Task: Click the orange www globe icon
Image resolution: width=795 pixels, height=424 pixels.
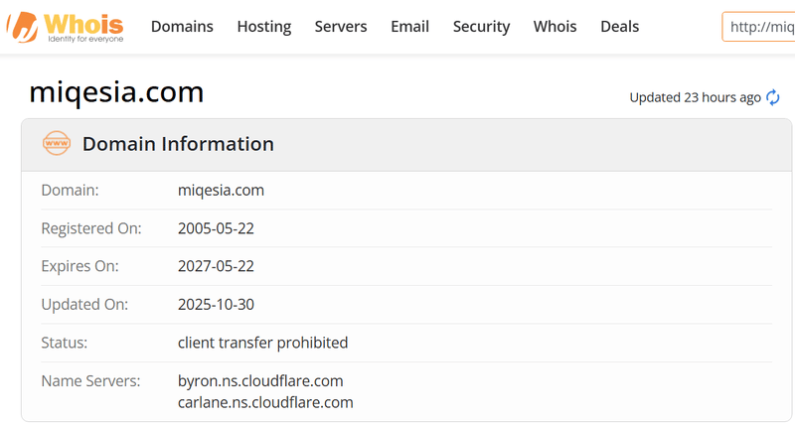Action: pos(57,143)
